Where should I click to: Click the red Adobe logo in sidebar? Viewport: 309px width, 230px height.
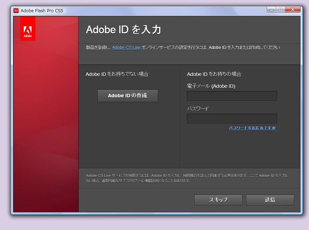click(x=28, y=29)
